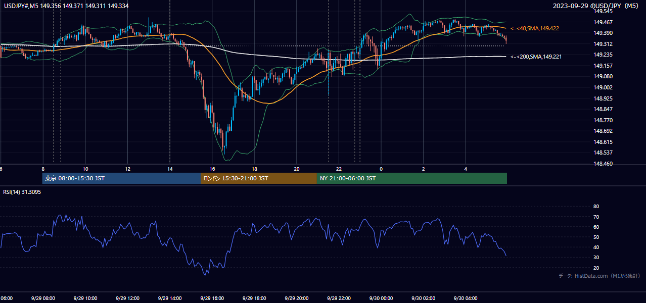Click the NY session bar 21:00-06:00 JST

412,178
